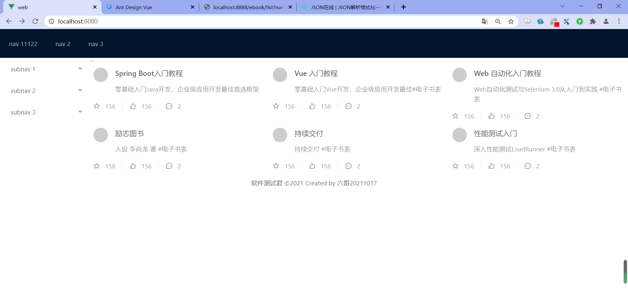Click comment icon under Spring Boot入门教程
The image size is (628, 303).
tap(169, 106)
